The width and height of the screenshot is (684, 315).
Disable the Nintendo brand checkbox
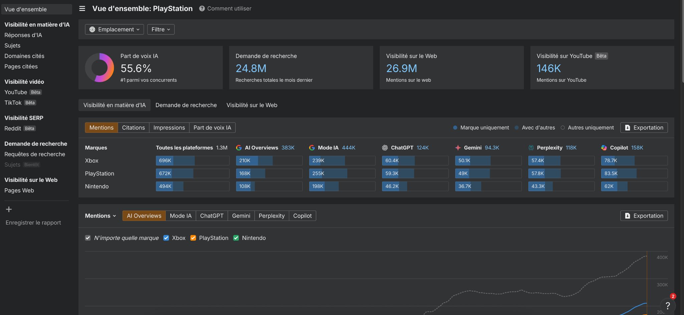(x=236, y=238)
